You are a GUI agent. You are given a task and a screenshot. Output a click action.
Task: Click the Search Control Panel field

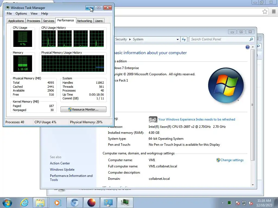pos(222,39)
